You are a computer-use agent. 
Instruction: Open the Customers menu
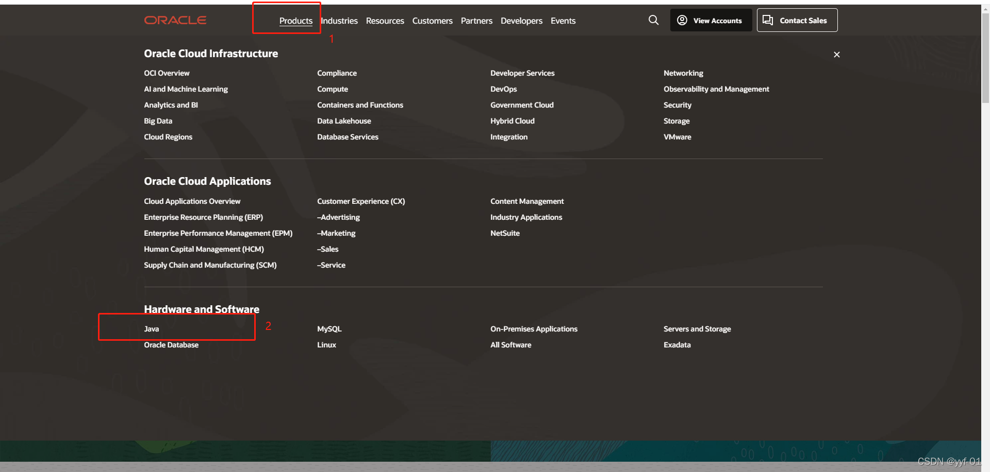tap(432, 21)
